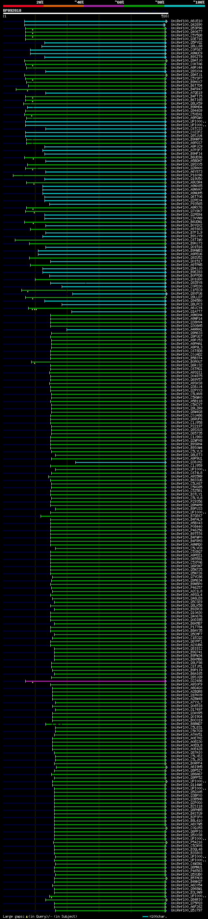Select the BP092818 query title
This screenshot has width=208, height=919.
click(12, 10)
